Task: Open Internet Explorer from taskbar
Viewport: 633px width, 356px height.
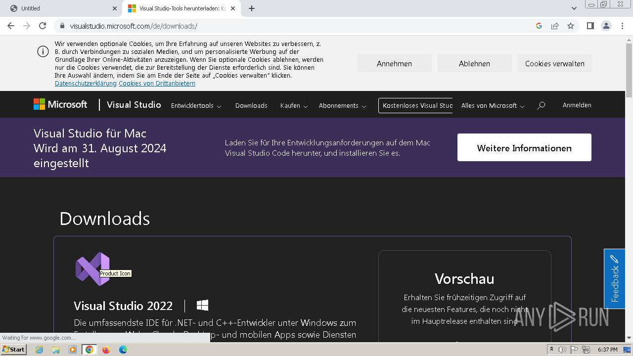Action: click(x=39, y=350)
